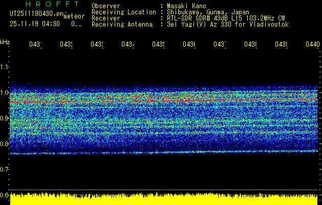Click the "Receiving Antenna" label

(122, 25)
